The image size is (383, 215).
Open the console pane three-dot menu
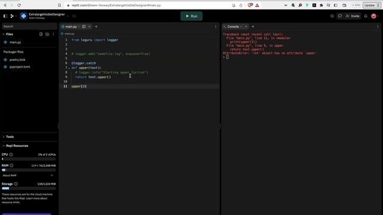[x=378, y=26]
